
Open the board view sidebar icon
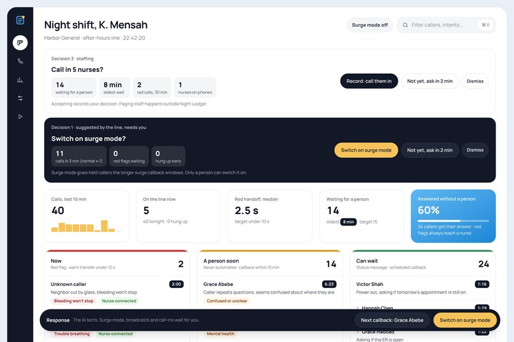pos(20,43)
